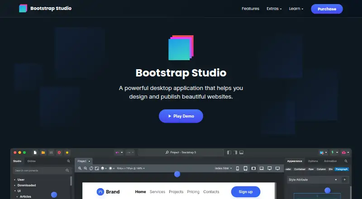Open the Extras dropdown menu
Viewport: 362px width, 199px height.
[274, 9]
